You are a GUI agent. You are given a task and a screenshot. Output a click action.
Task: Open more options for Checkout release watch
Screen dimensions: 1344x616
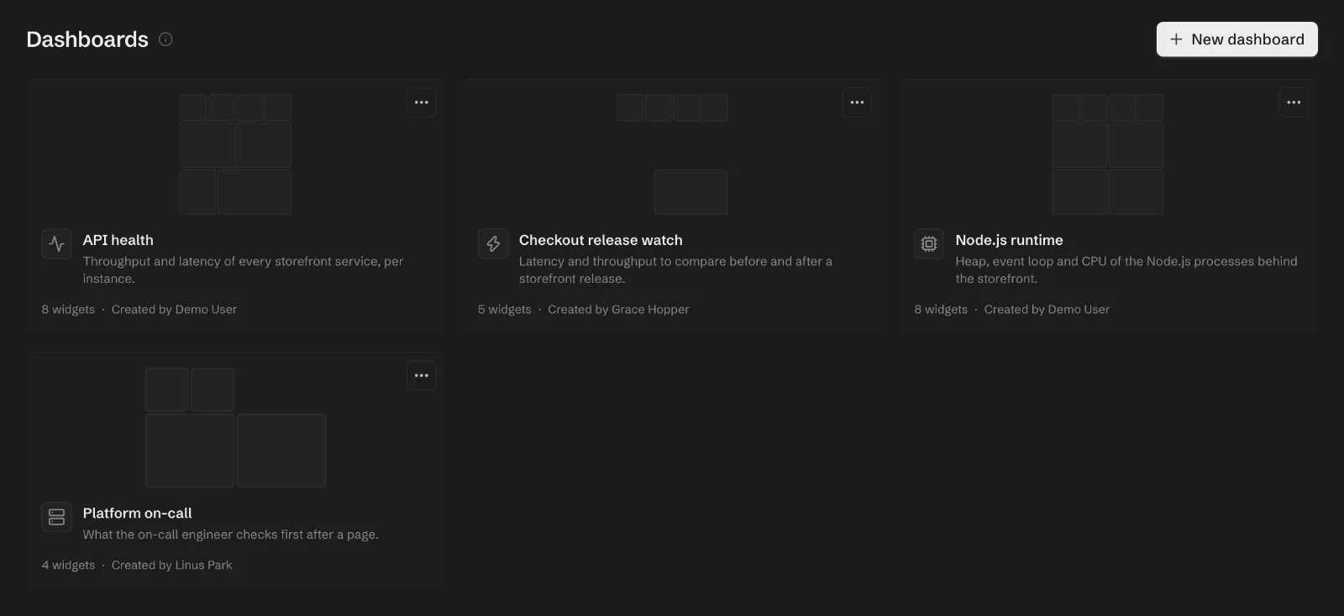click(857, 102)
